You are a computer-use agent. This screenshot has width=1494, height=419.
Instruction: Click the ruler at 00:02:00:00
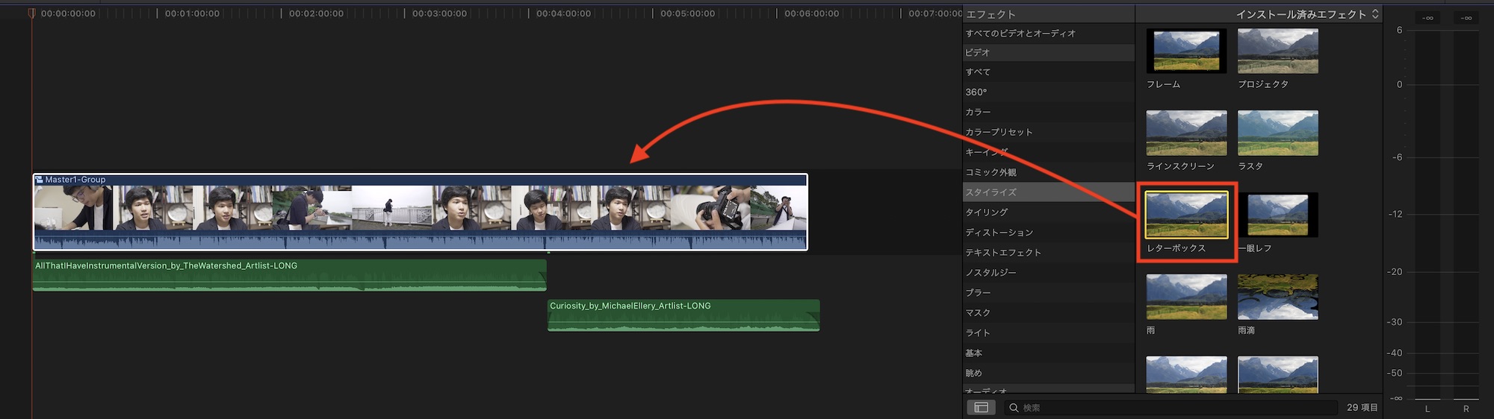[316, 13]
